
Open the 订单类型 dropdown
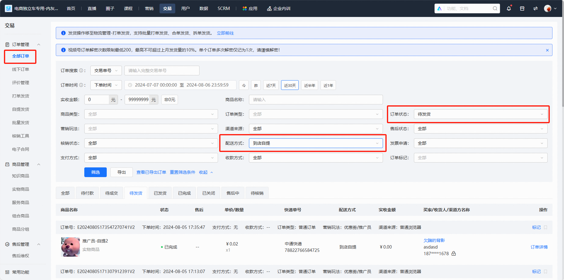[316, 114]
